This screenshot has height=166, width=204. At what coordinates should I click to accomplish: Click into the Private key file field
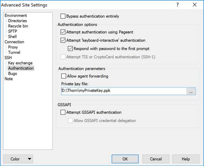click(124, 91)
